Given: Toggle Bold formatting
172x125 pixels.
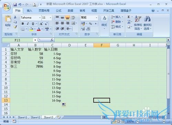Looking at the screenshot, I should pos(23,24).
